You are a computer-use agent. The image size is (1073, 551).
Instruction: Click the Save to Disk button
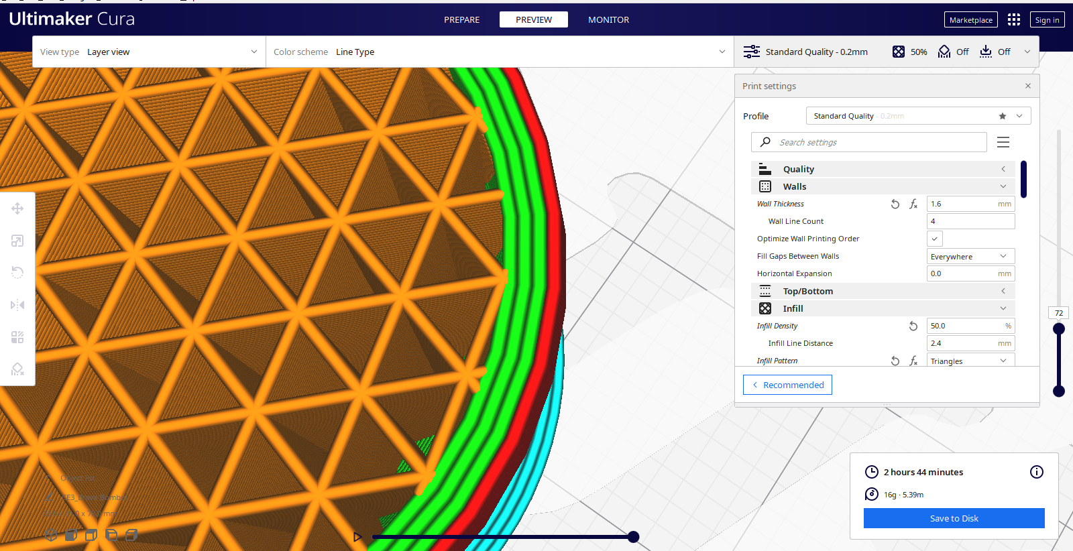(x=954, y=518)
